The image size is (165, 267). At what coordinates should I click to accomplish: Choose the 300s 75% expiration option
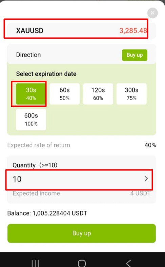pyautogui.click(x=131, y=94)
